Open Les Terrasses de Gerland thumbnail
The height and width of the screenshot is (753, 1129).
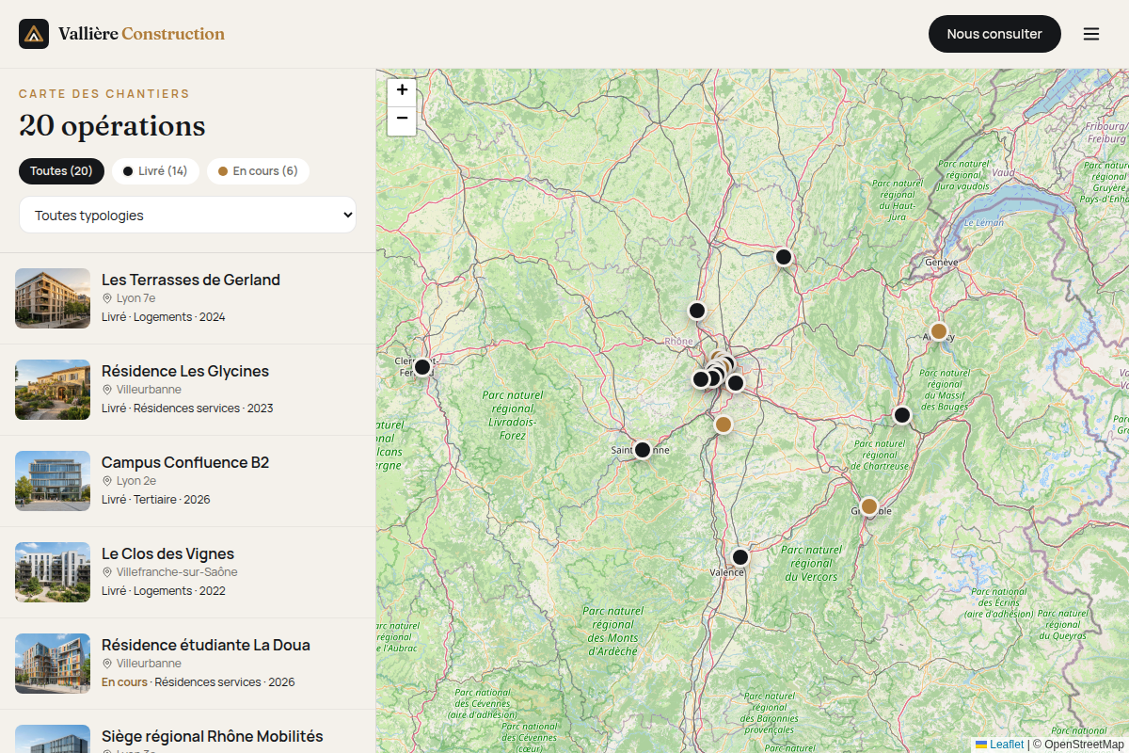53,298
